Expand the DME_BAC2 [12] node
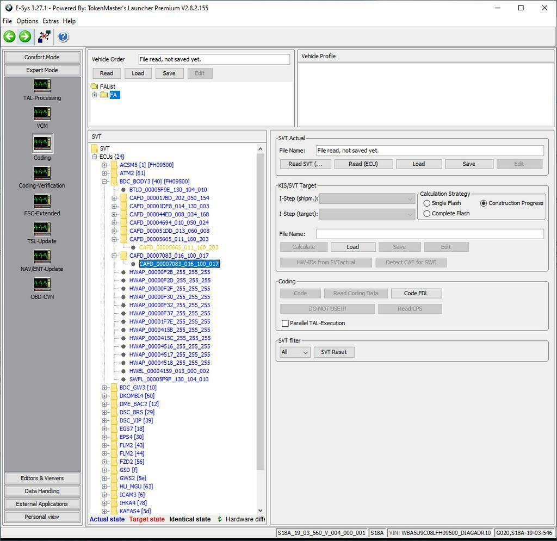 (x=104, y=404)
